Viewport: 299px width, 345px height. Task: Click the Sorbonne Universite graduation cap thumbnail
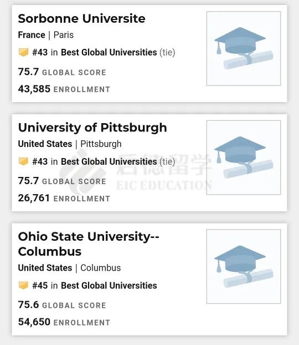click(244, 48)
